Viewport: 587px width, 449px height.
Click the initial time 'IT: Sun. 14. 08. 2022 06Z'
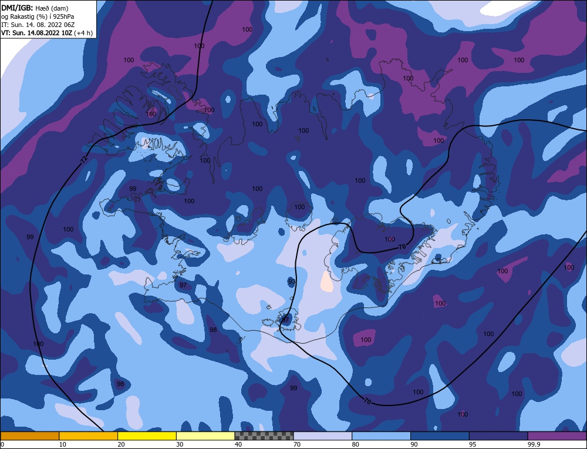click(38, 24)
